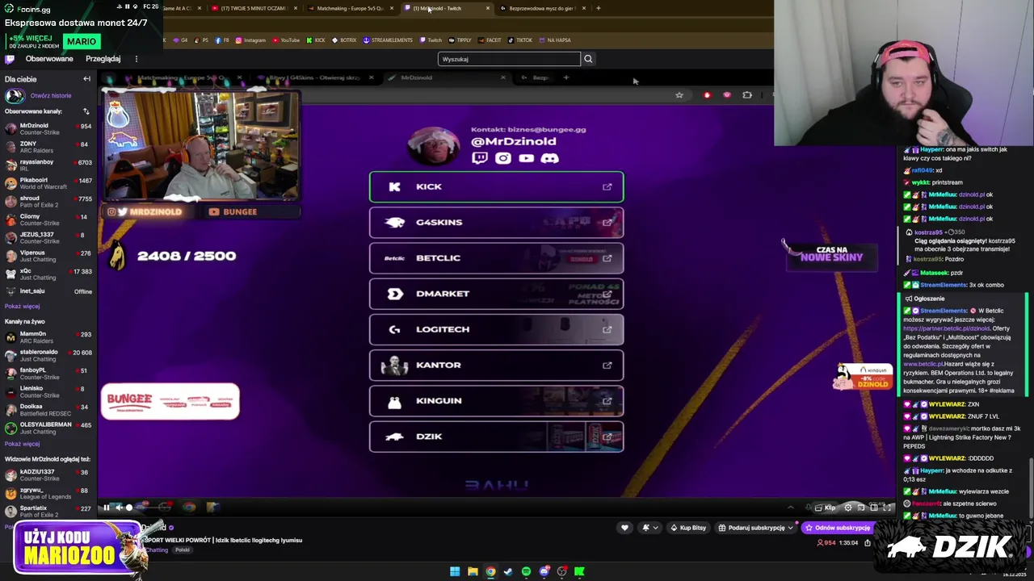
Task: Bookmark the page with star icon
Action: pyautogui.click(x=679, y=95)
